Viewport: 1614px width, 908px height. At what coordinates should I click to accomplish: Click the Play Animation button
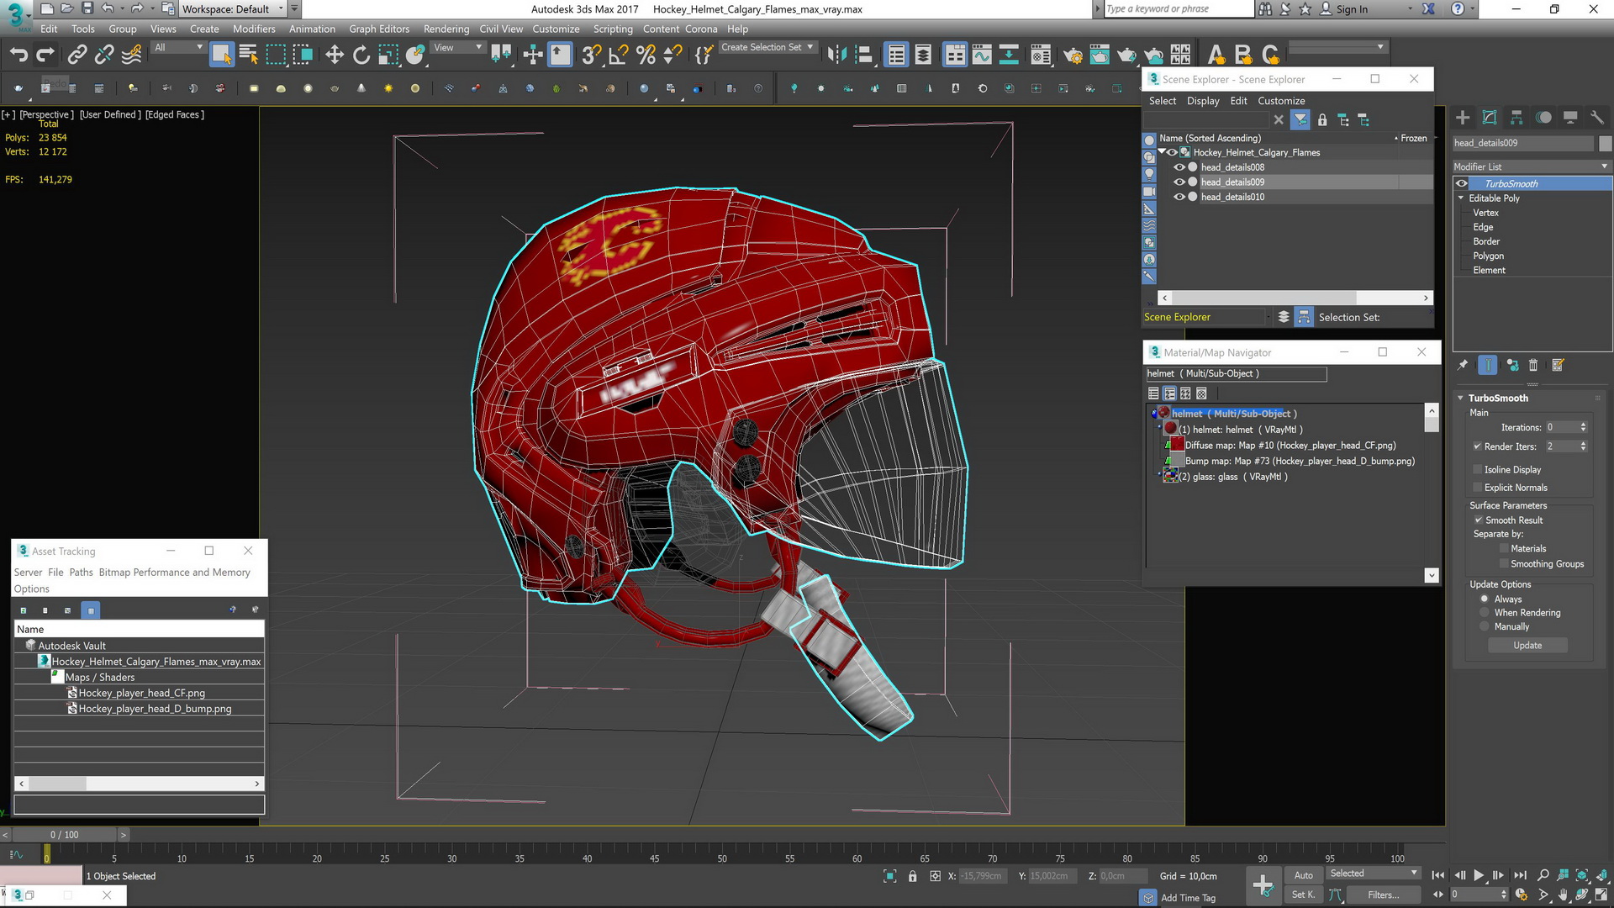(1479, 875)
